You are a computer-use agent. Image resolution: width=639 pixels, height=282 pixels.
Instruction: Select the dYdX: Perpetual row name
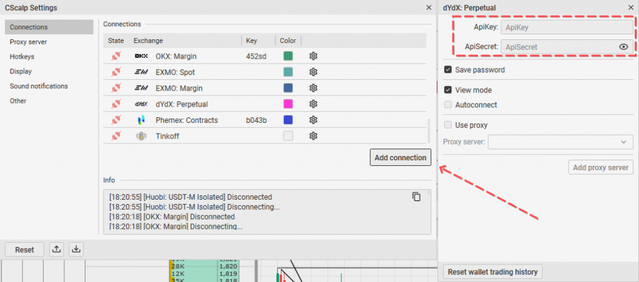(182, 104)
